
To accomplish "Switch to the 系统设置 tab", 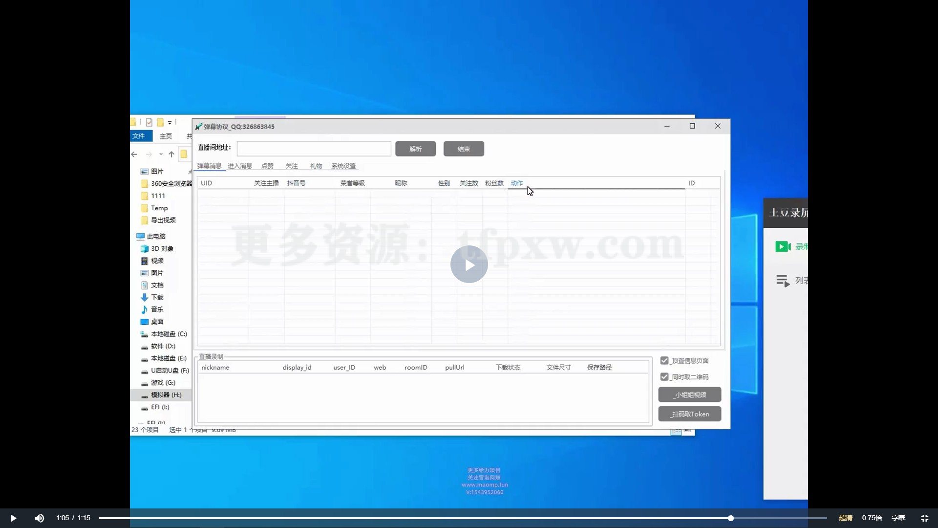I will click(343, 166).
